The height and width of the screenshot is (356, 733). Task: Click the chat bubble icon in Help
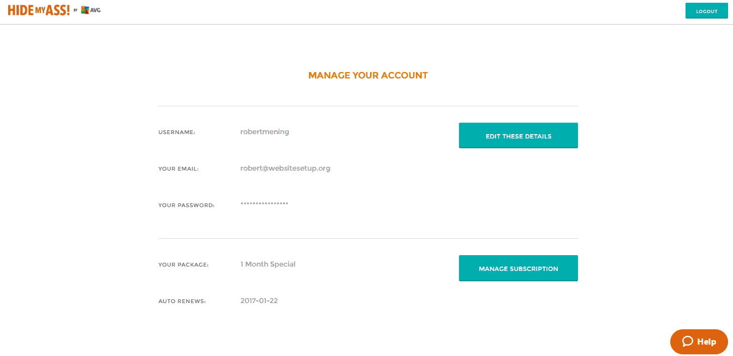[x=688, y=342]
